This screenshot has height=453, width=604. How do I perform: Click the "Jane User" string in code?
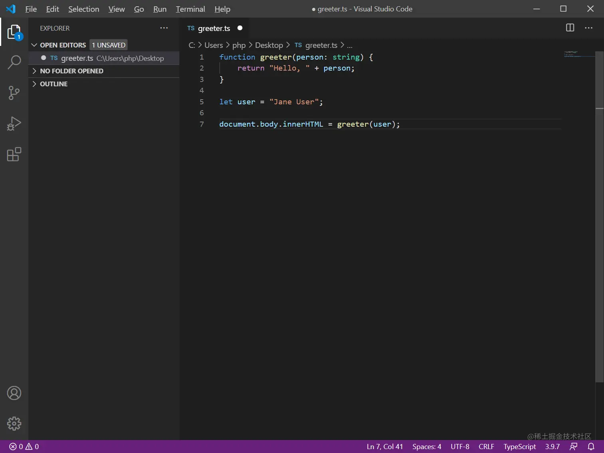tap(294, 102)
